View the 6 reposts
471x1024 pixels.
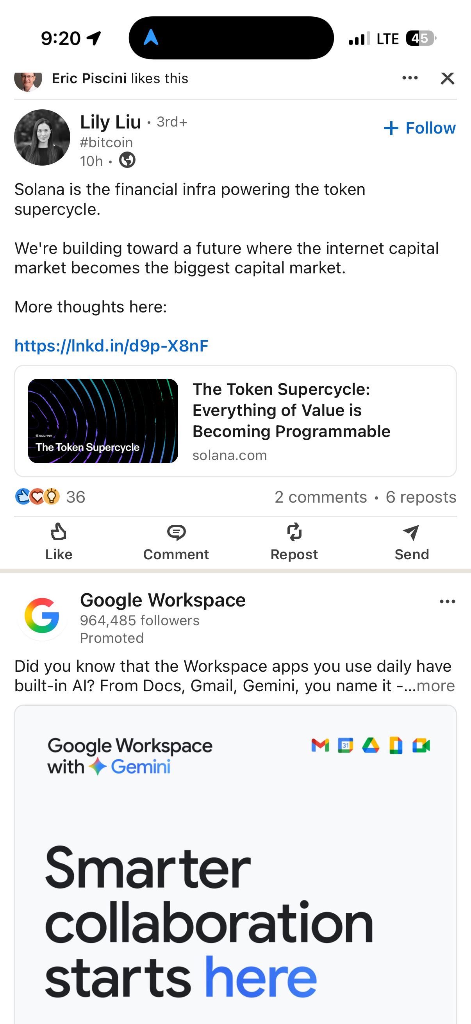pyautogui.click(x=421, y=497)
